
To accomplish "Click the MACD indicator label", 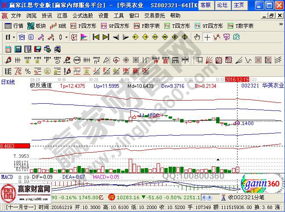I will (7, 176).
